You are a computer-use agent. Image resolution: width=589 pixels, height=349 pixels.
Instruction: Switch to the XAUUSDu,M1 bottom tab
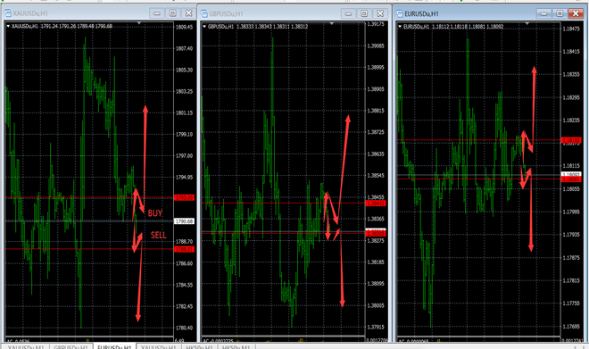click(x=26, y=346)
